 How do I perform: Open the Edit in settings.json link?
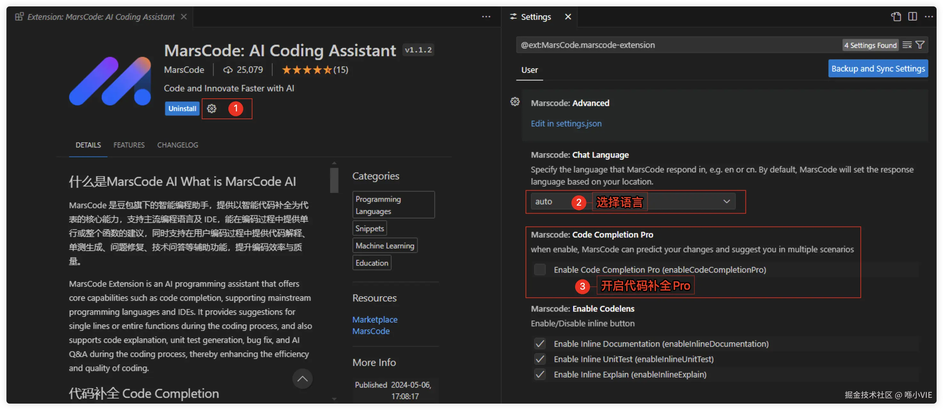pos(566,124)
